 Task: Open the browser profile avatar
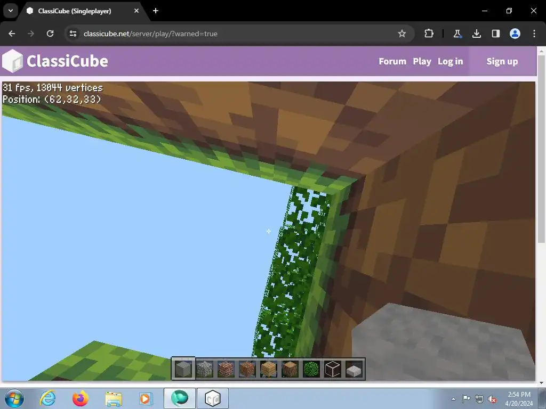click(x=515, y=34)
